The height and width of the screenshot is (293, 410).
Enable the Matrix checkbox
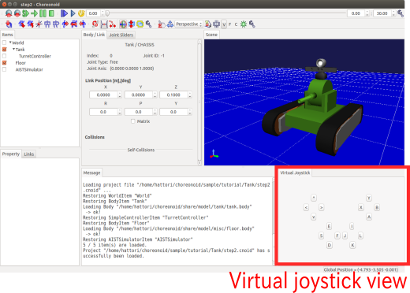(133, 121)
